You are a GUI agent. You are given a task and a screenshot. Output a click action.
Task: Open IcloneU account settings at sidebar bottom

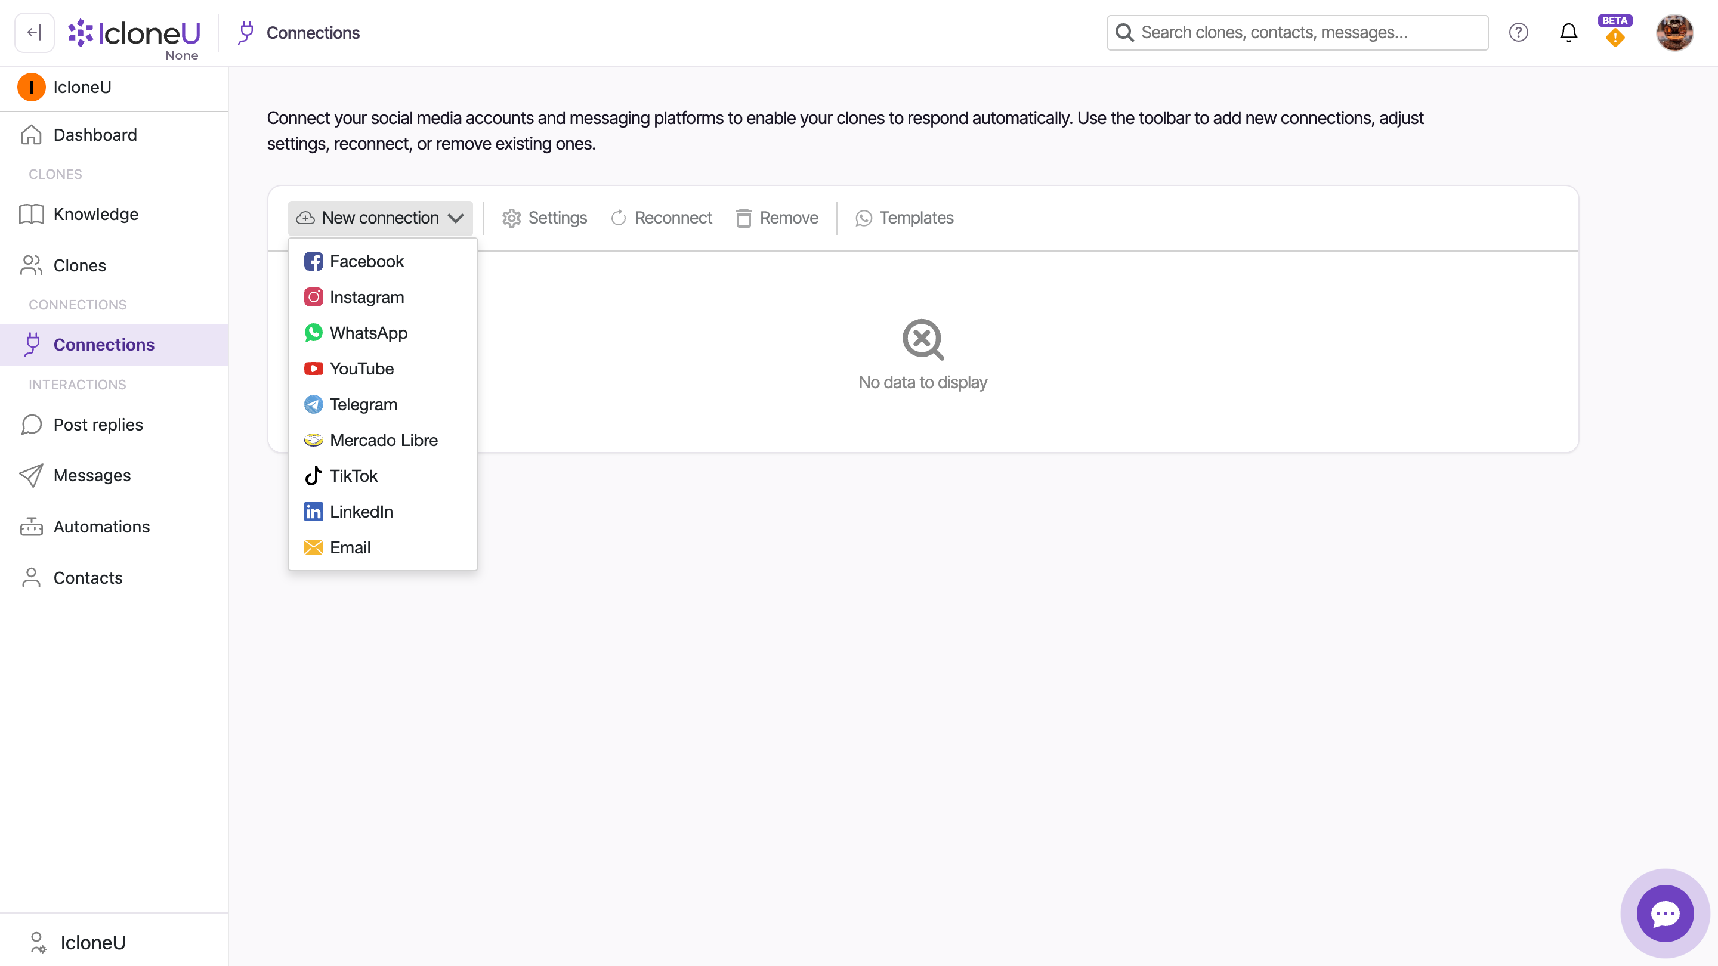(x=114, y=943)
